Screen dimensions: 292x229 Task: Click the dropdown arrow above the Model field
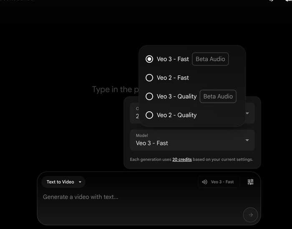click(247, 113)
